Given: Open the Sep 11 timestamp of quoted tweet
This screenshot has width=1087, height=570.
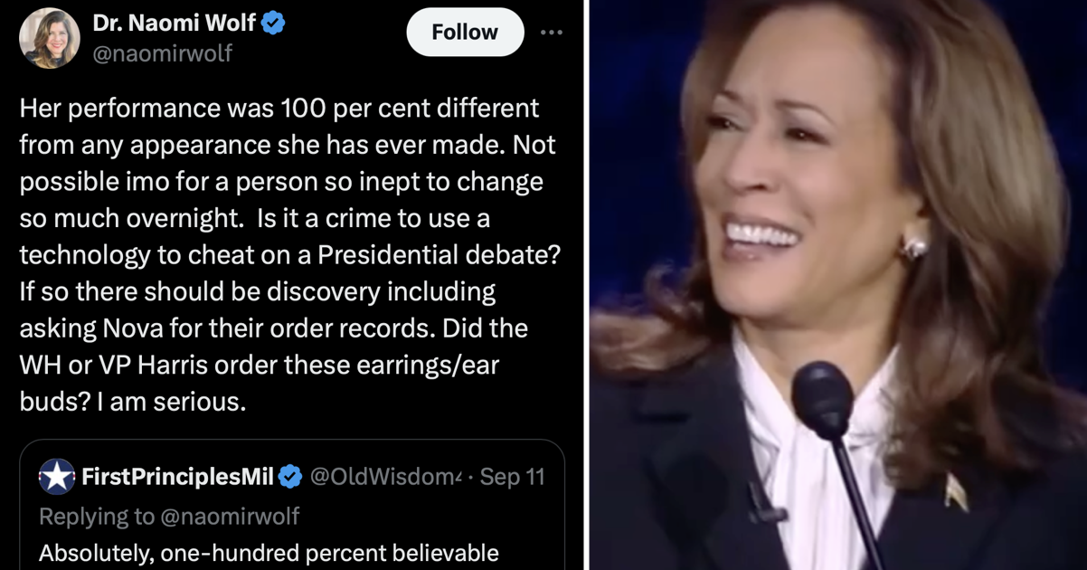Looking at the screenshot, I should coord(512,476).
